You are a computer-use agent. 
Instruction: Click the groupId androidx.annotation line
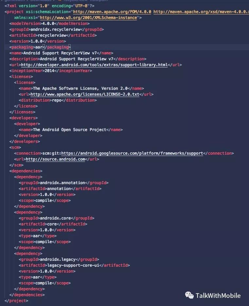tap(63, 183)
